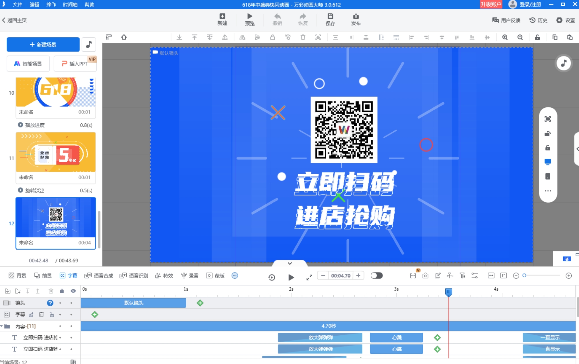Open the 操作 menu

point(51,4)
